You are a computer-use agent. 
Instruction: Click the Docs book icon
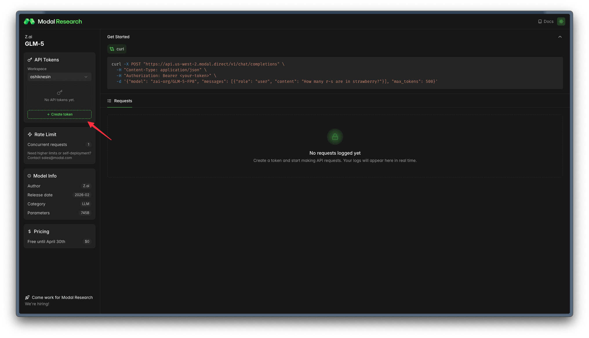540,21
